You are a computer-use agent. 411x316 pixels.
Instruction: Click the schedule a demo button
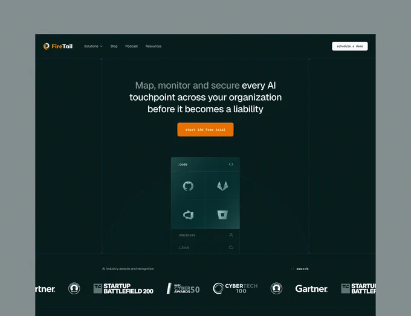tap(350, 46)
